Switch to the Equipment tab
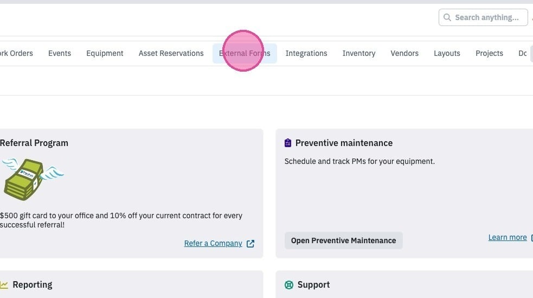The width and height of the screenshot is (533, 298). pyautogui.click(x=105, y=53)
